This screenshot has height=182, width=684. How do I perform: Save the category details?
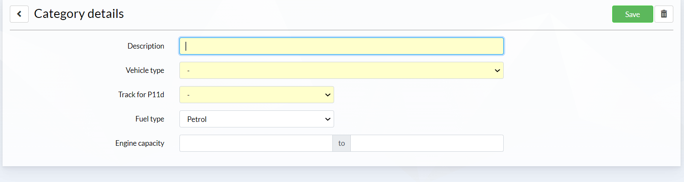[x=632, y=14]
